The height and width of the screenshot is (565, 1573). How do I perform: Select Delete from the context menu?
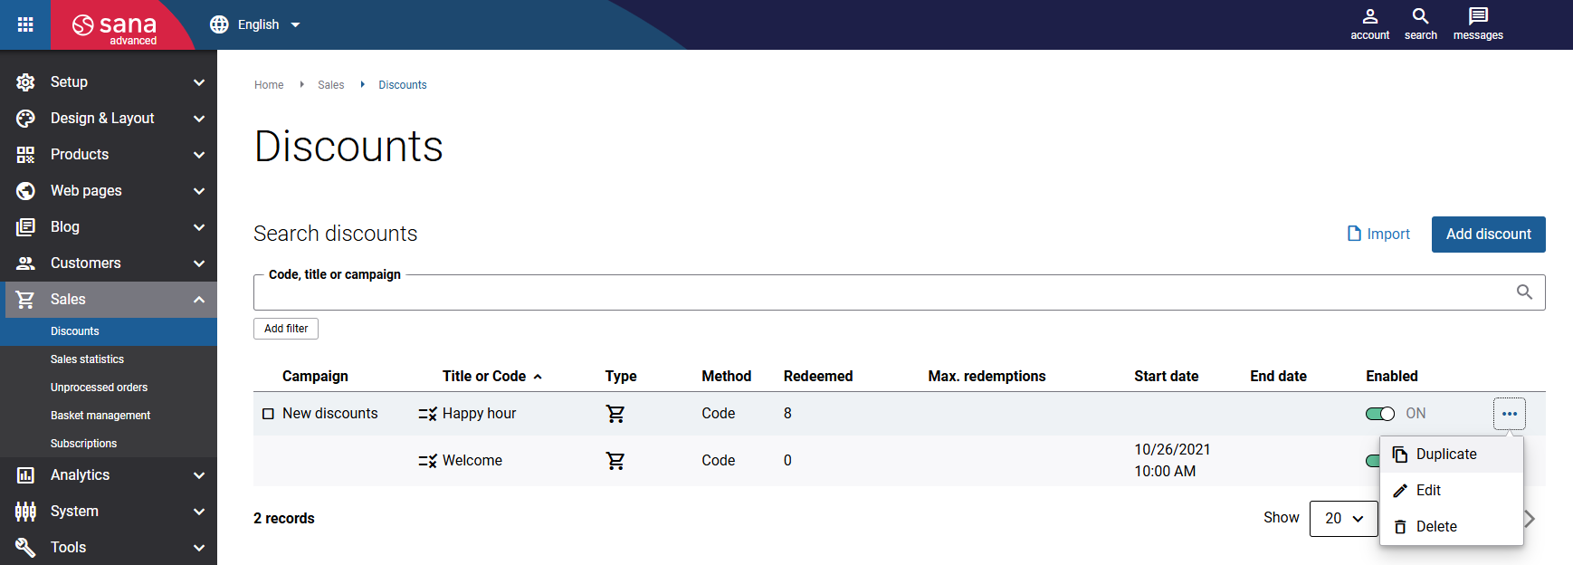1451,526
